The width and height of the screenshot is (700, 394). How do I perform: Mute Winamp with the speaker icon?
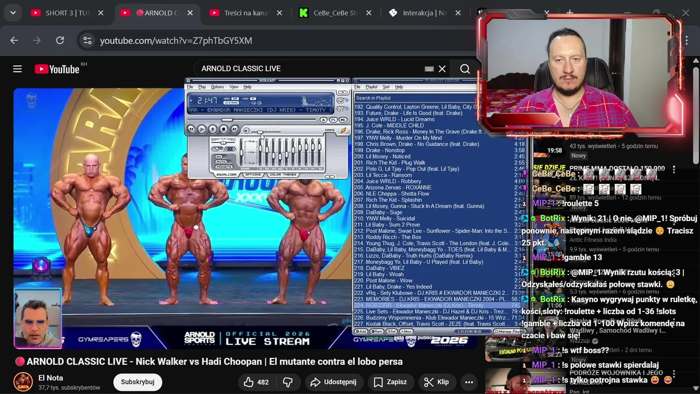[x=247, y=131]
